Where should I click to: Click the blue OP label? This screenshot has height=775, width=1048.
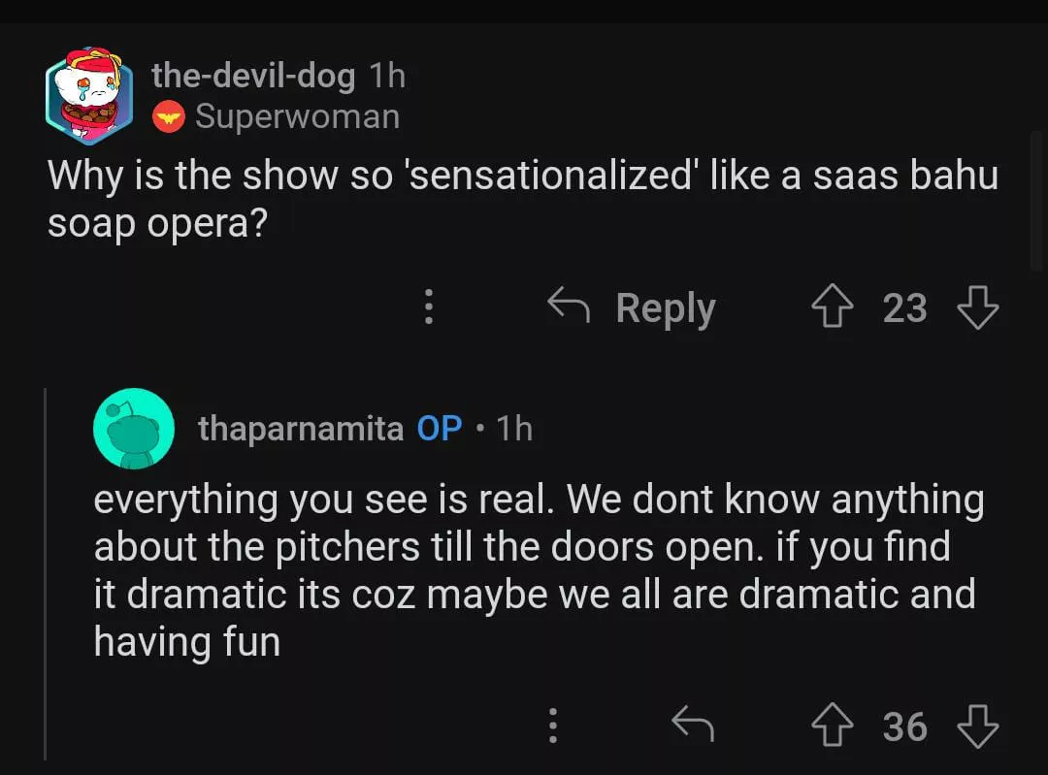(x=439, y=428)
